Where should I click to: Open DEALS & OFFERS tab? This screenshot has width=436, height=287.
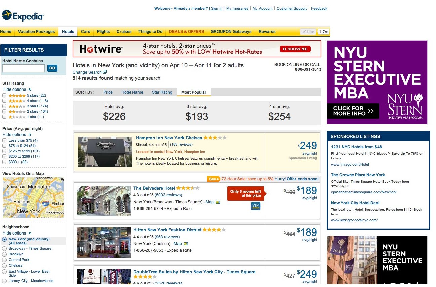[x=187, y=32]
